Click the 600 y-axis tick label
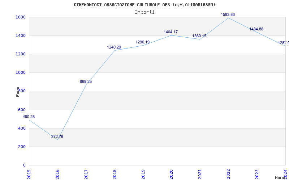 pos(22,110)
